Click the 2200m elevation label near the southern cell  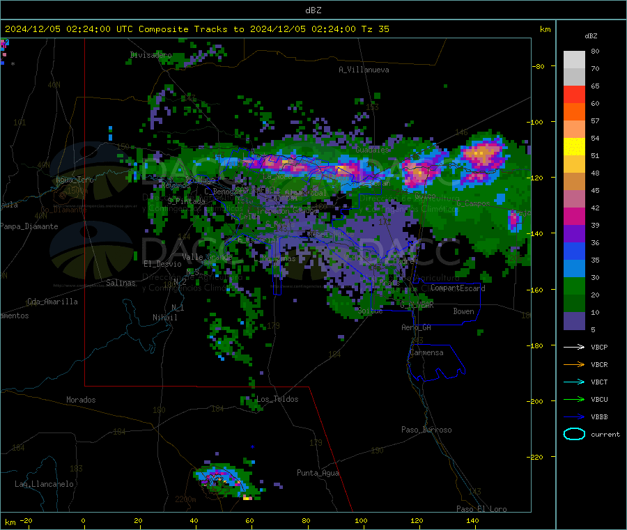185,499
